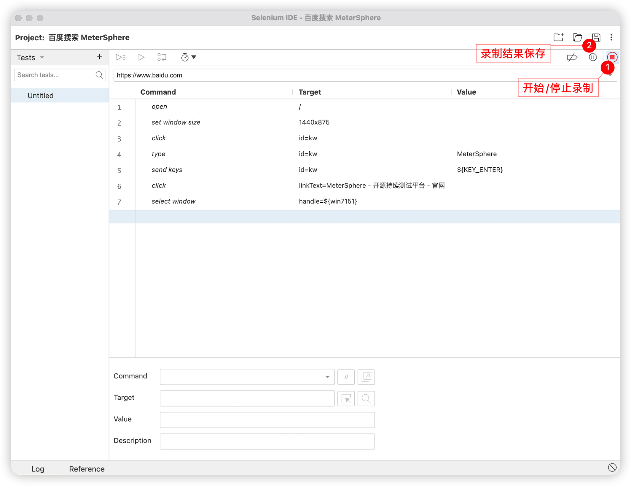The image size is (631, 486).
Task: Open more options vertical dots menu
Action: [611, 37]
